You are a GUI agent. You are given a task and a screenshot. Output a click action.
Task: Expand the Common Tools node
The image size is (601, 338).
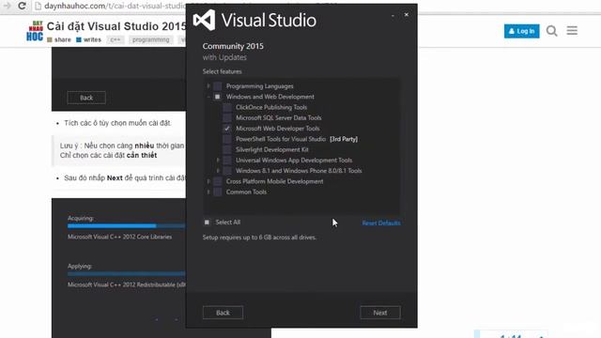click(208, 192)
